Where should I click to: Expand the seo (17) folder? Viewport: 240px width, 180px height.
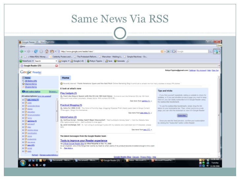click(x=23, y=145)
